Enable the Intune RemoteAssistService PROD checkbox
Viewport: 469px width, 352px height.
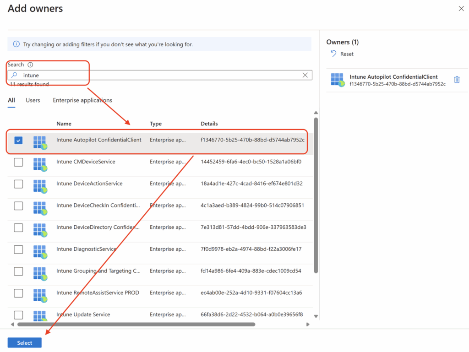(x=18, y=293)
